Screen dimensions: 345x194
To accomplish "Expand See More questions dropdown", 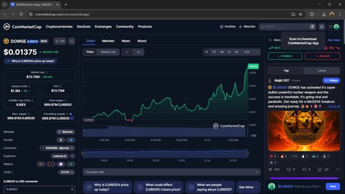I will click(x=248, y=187).
